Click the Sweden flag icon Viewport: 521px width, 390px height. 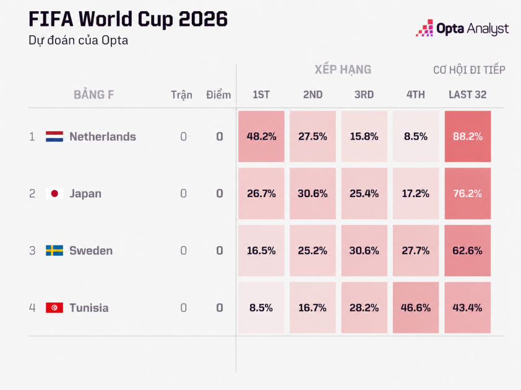tap(54, 250)
